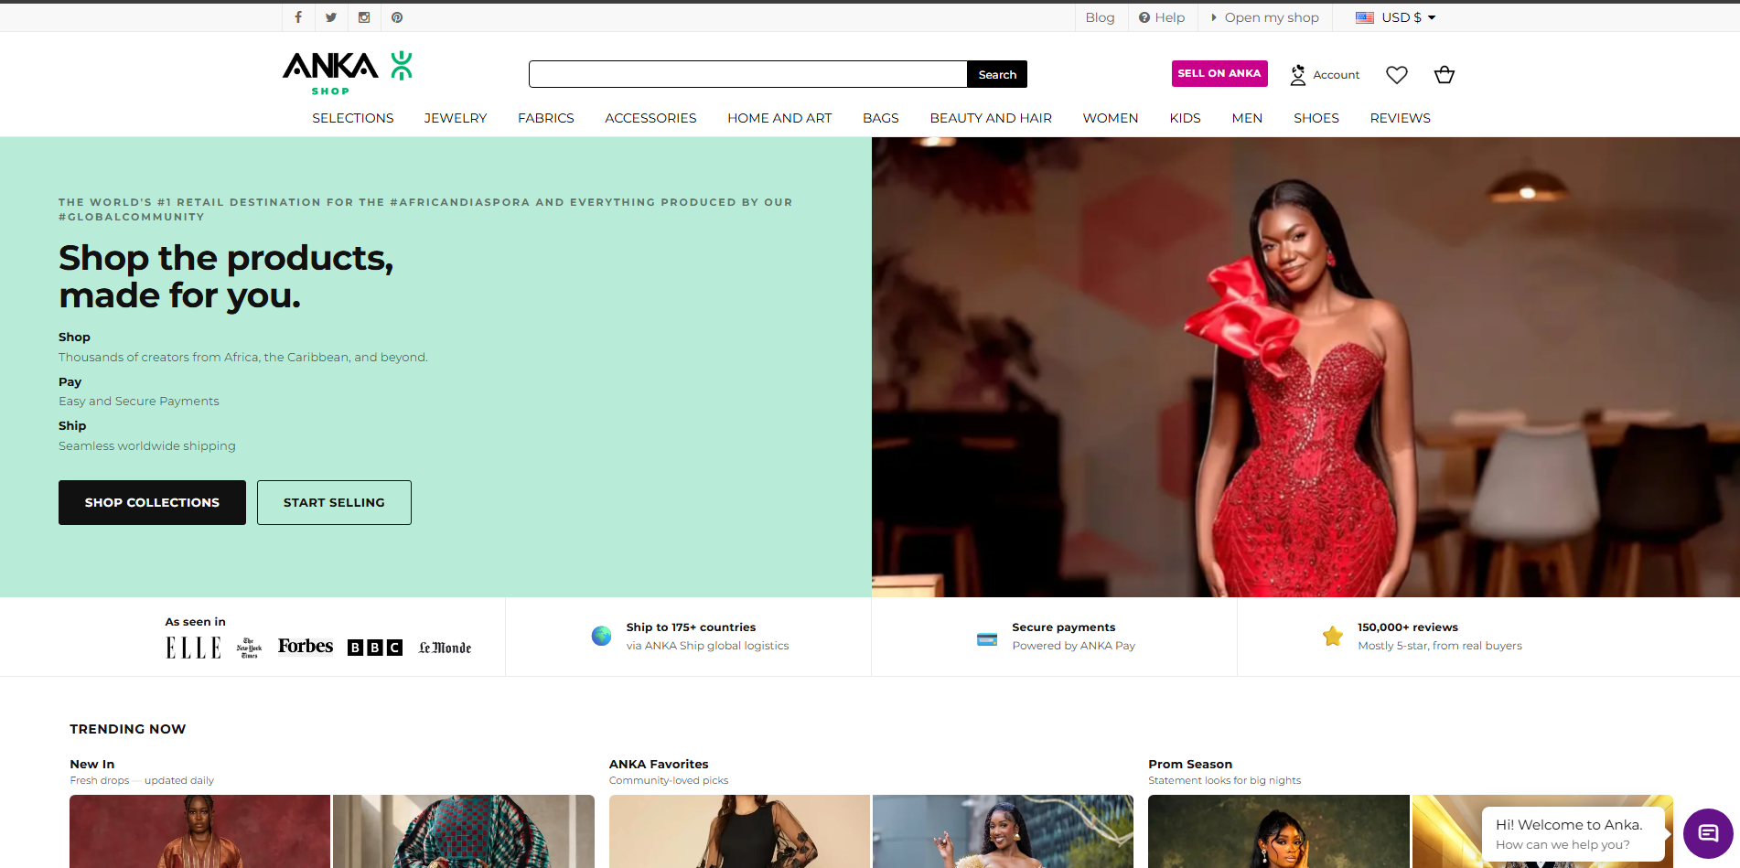This screenshot has height=868, width=1740.
Task: Click the ANKA Favorites heading
Action: pos(659,764)
